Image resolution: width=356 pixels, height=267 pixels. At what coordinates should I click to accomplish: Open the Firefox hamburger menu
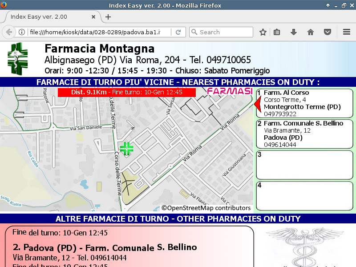tap(347, 32)
